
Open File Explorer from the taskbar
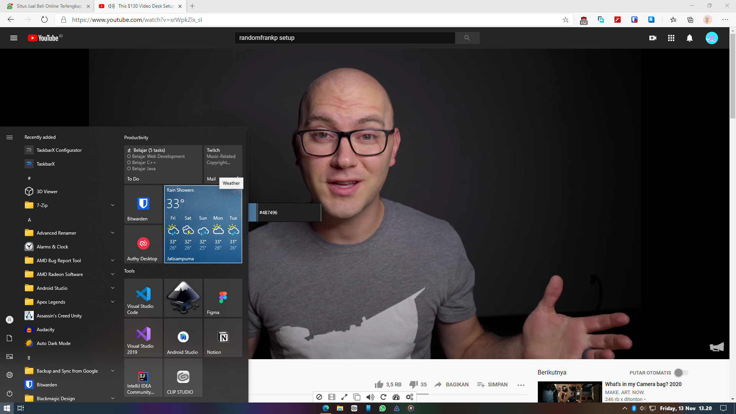340,408
